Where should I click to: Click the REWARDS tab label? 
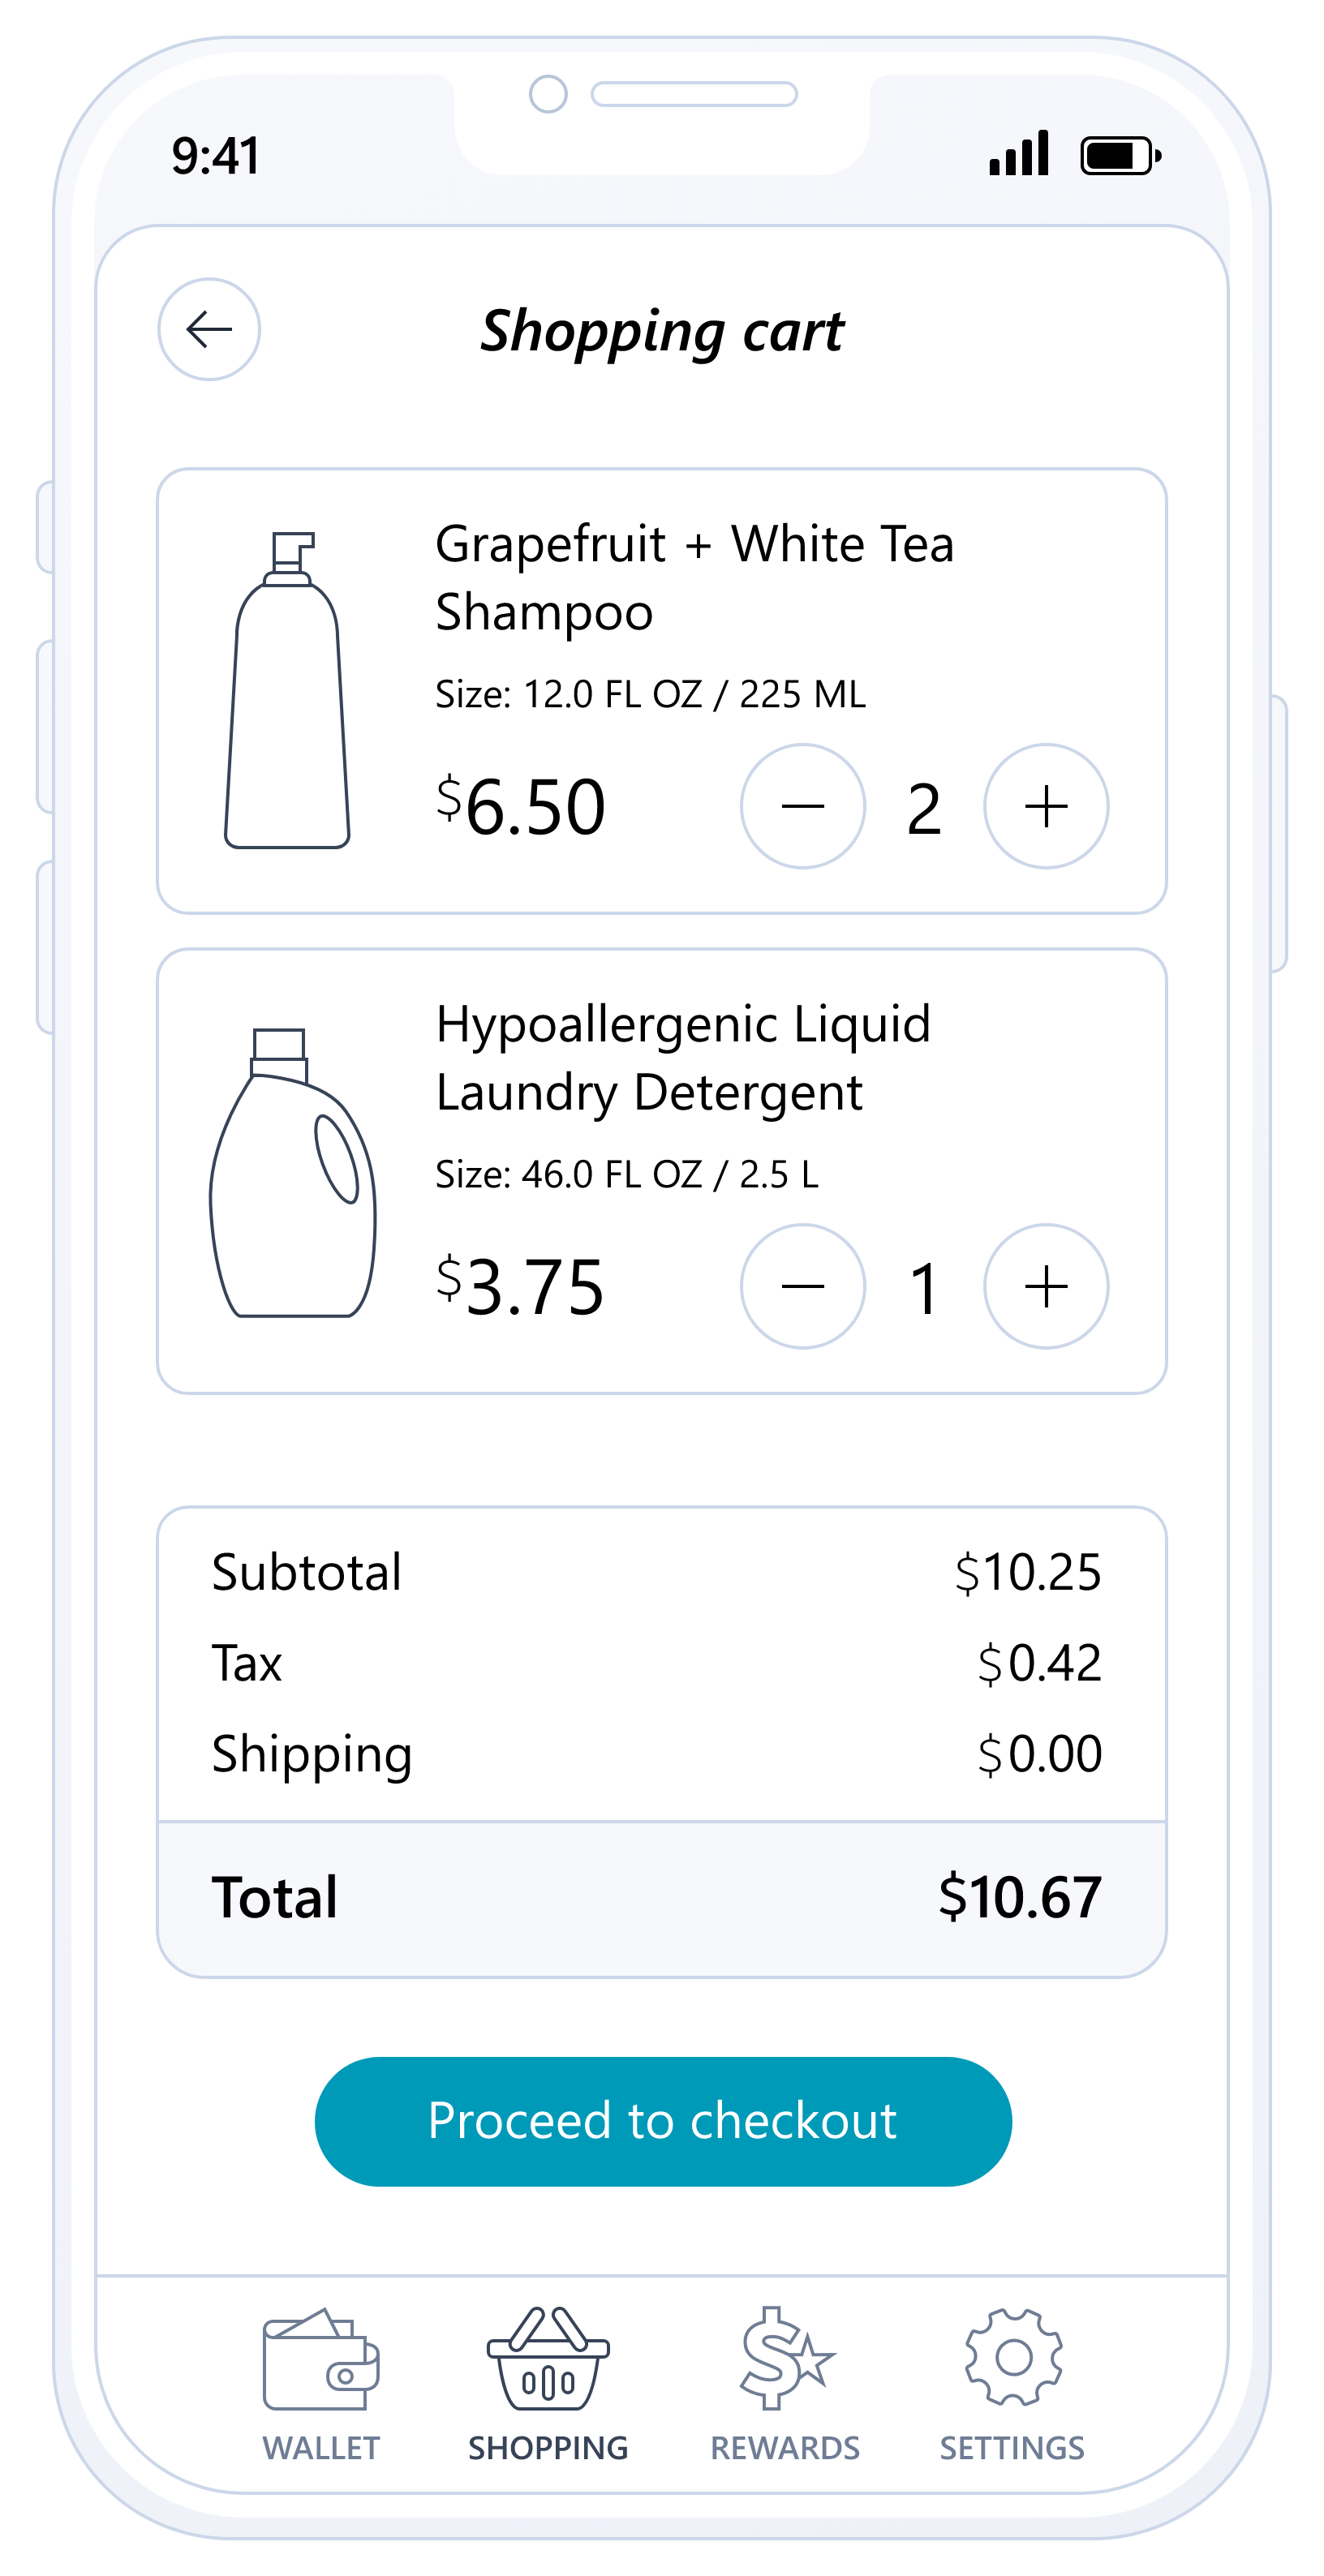click(x=785, y=2448)
